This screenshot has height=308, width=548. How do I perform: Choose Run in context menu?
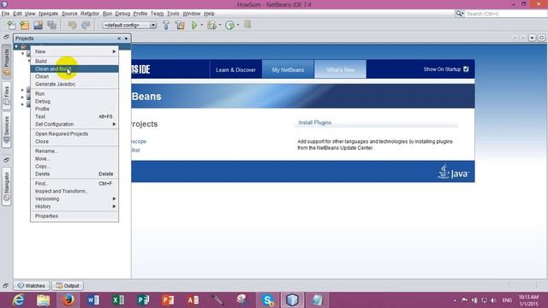pyautogui.click(x=74, y=93)
